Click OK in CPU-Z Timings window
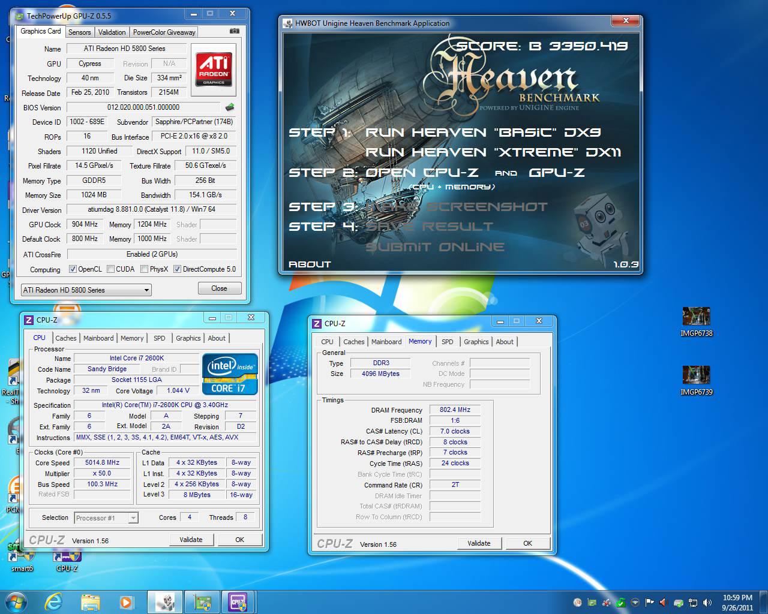 tap(527, 543)
